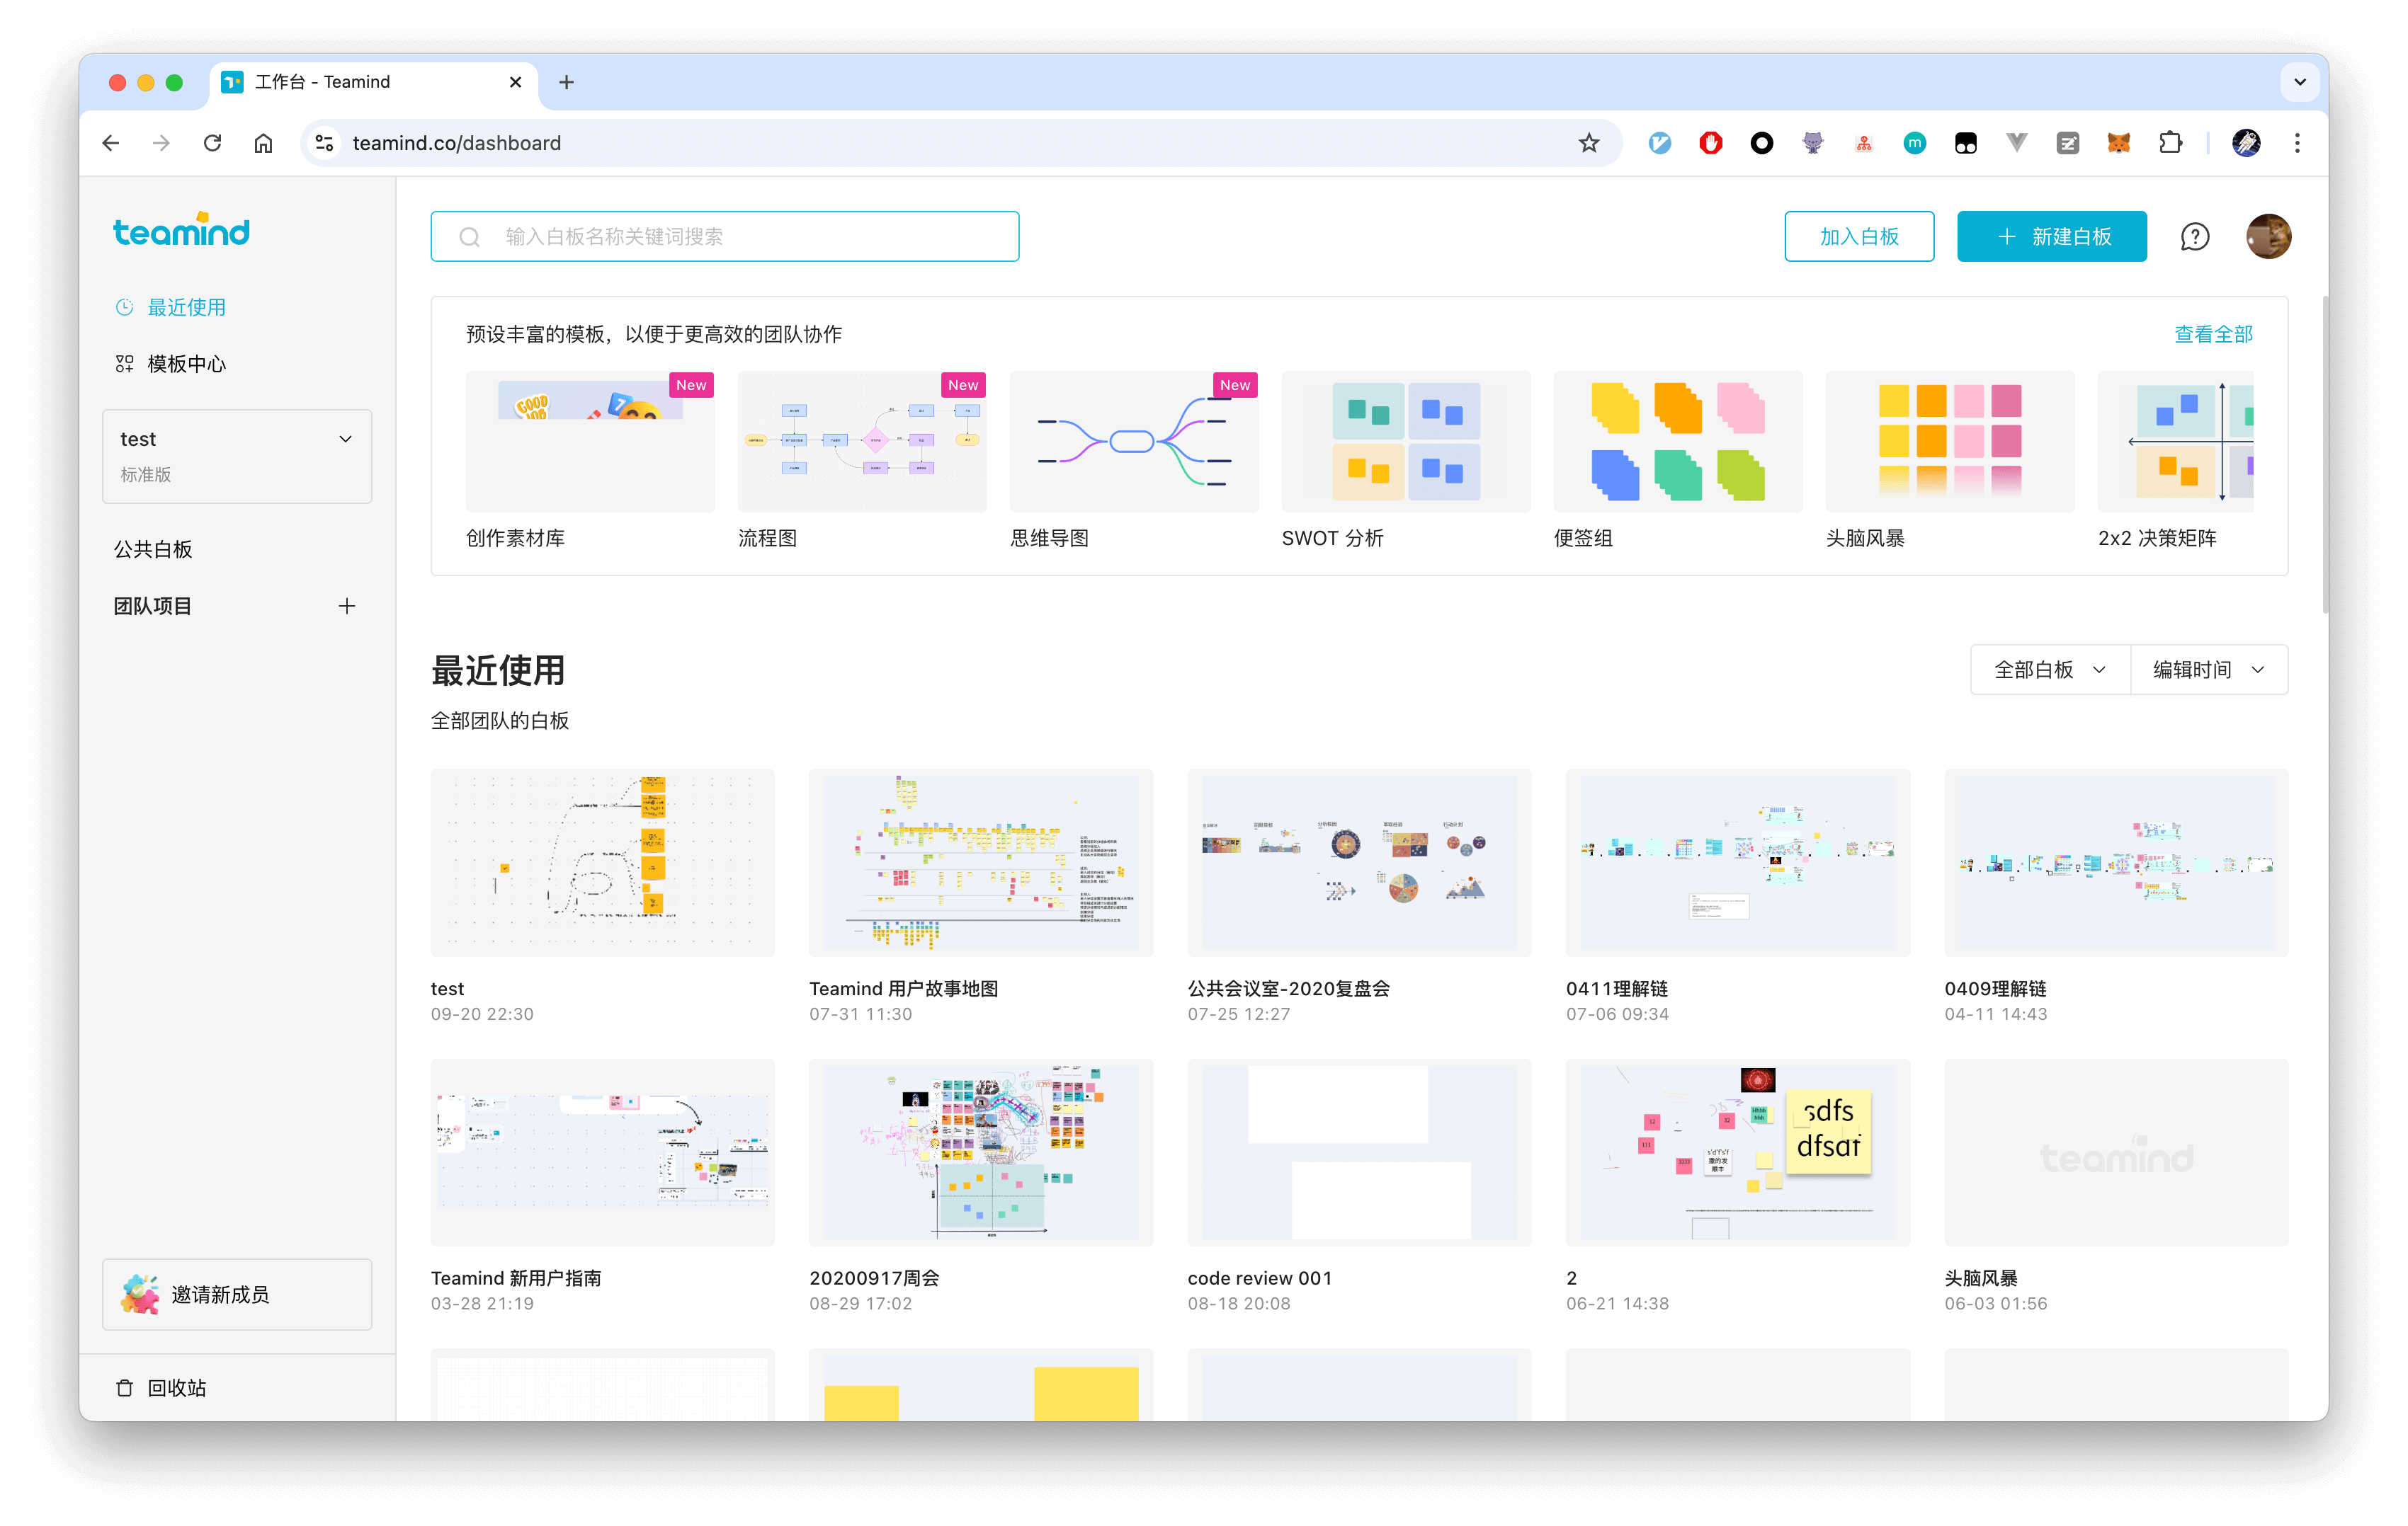This screenshot has height=1526, width=2408.
Task: Click page vertical scrollbar
Action: (x=2324, y=454)
